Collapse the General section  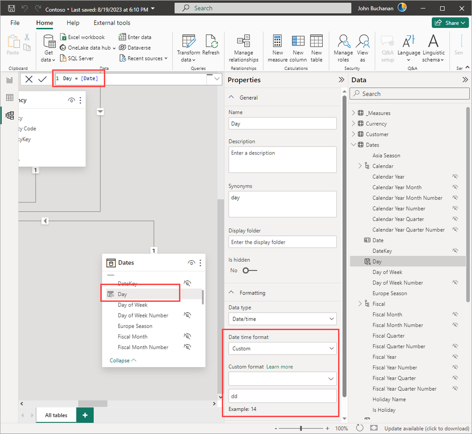231,97
